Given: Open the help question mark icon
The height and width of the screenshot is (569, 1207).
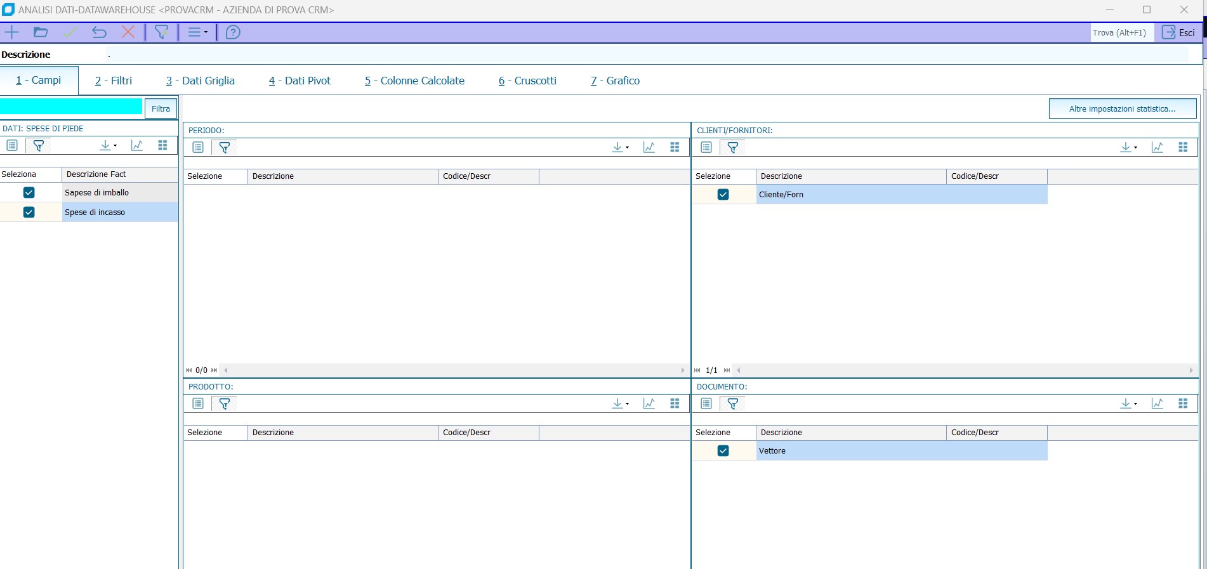Looking at the screenshot, I should point(233,32).
